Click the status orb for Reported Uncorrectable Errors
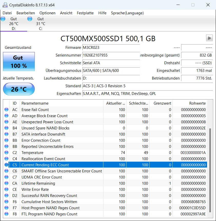216x221 pixels. point(6,147)
